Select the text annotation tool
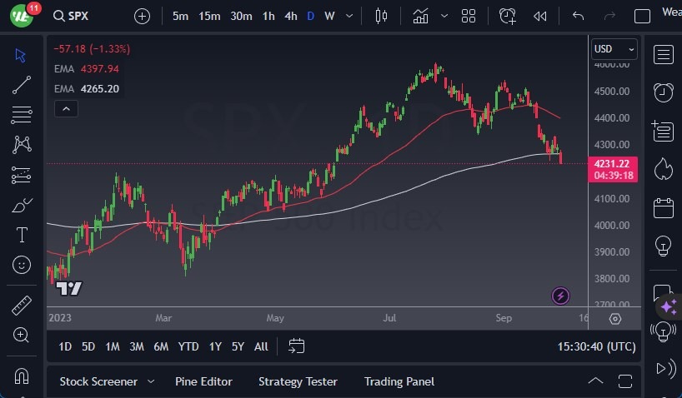 (22, 235)
